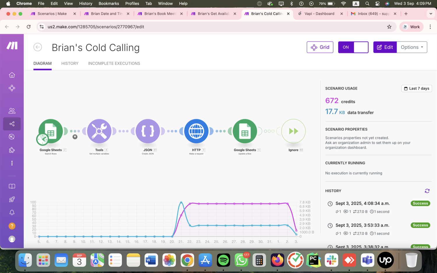Open the book Resource hub icon
437x273 pixels.
point(12,186)
